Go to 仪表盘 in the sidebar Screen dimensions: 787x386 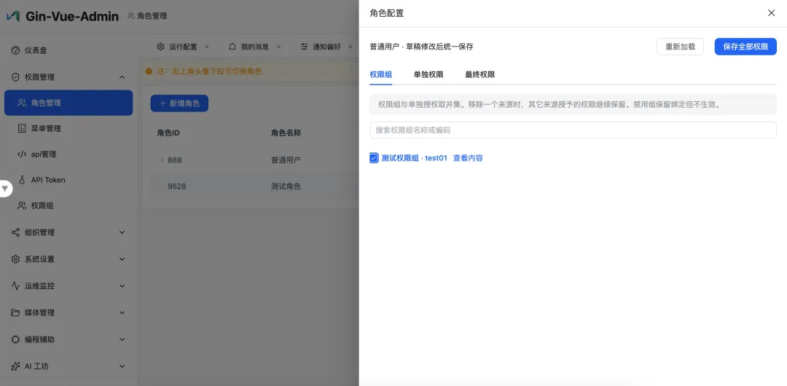point(68,50)
